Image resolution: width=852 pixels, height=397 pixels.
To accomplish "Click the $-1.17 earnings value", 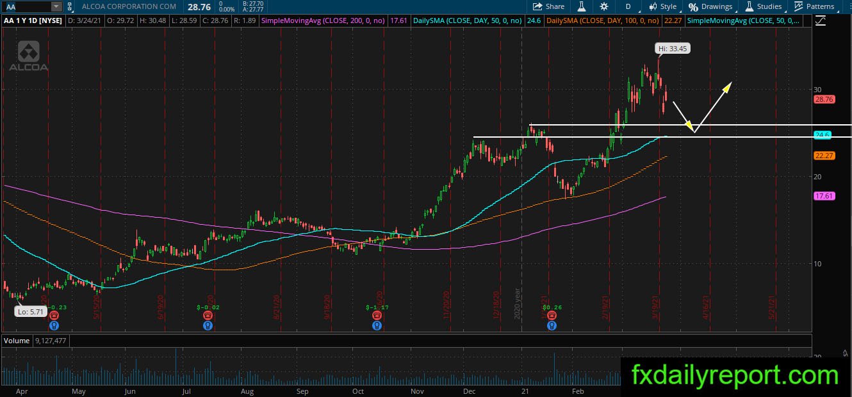I will click(x=377, y=307).
